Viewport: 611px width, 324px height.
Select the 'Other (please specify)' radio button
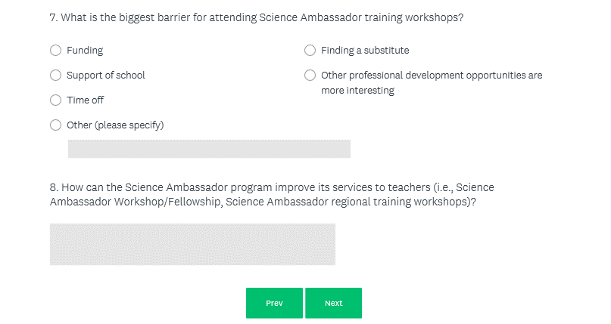click(x=55, y=125)
